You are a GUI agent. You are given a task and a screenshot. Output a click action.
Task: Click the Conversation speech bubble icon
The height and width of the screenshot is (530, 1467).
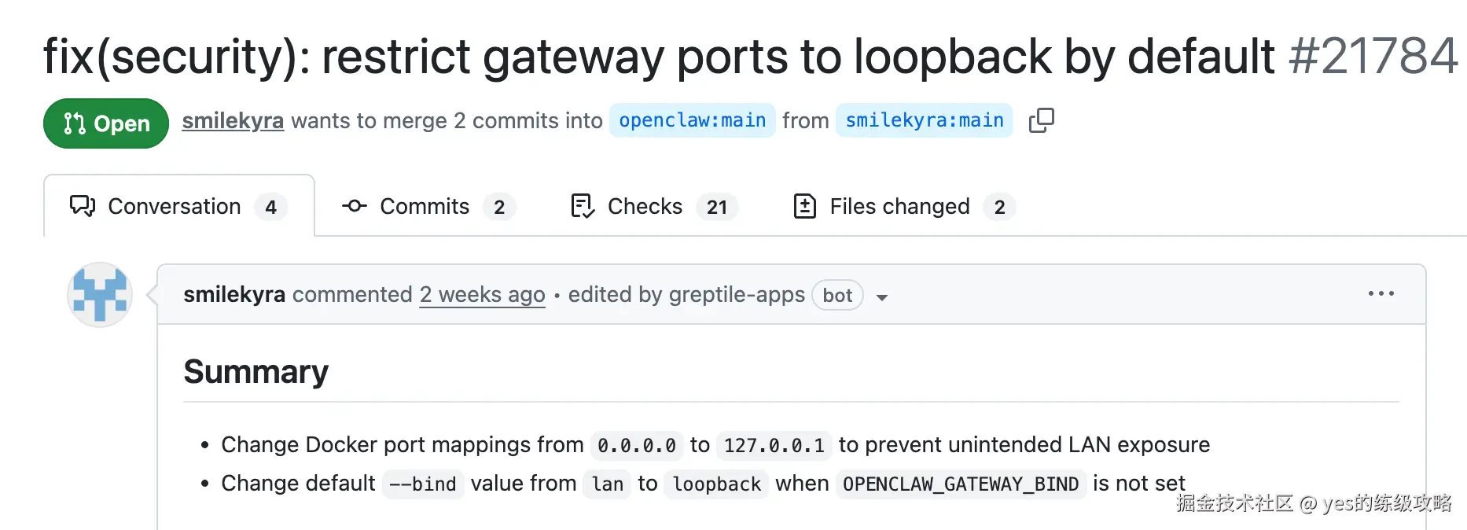click(83, 206)
